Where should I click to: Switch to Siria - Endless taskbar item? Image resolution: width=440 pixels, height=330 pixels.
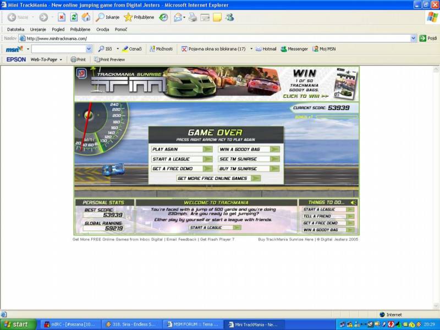131,324
